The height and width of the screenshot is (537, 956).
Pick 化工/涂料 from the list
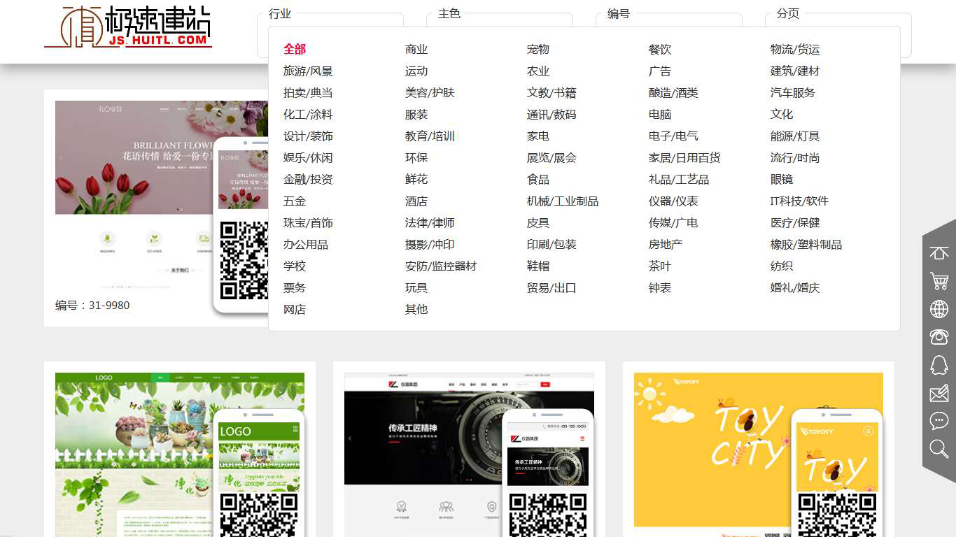coord(308,115)
